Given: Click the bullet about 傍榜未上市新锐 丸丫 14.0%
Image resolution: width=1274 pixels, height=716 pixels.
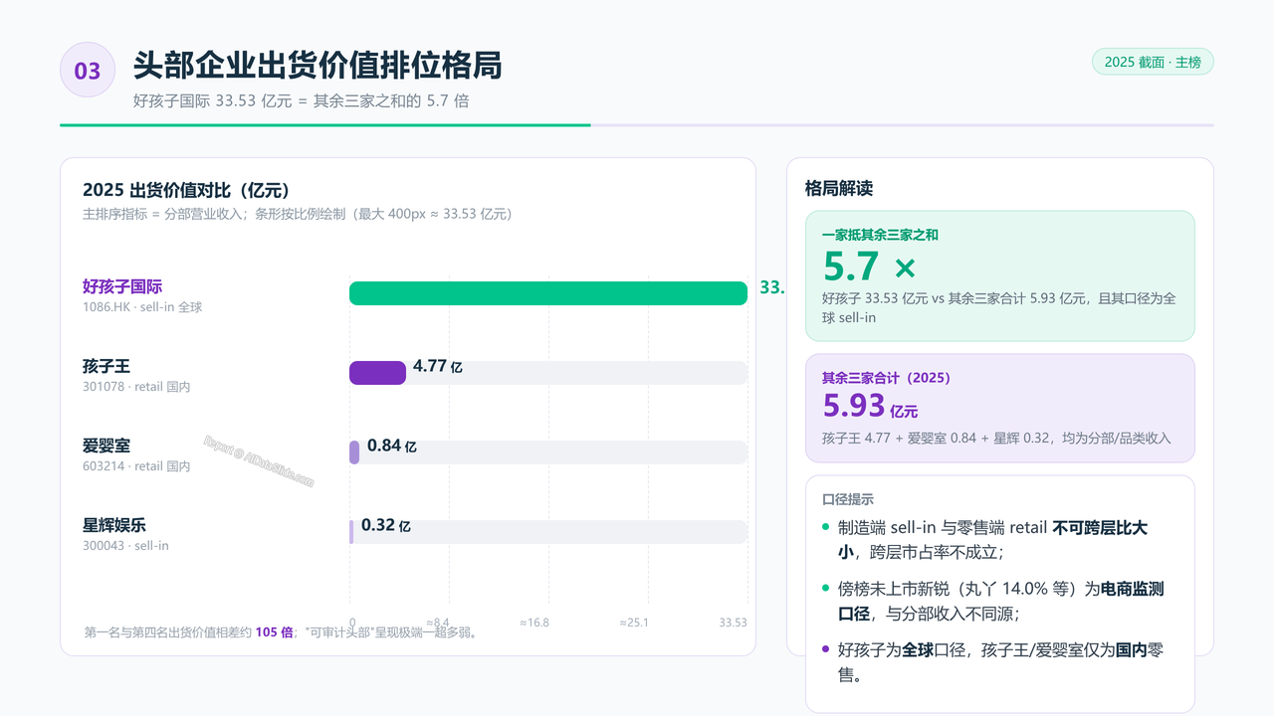Looking at the screenshot, I should coord(999,601).
